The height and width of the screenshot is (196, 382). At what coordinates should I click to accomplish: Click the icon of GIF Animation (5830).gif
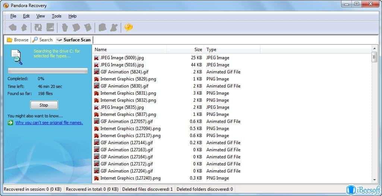point(97,86)
